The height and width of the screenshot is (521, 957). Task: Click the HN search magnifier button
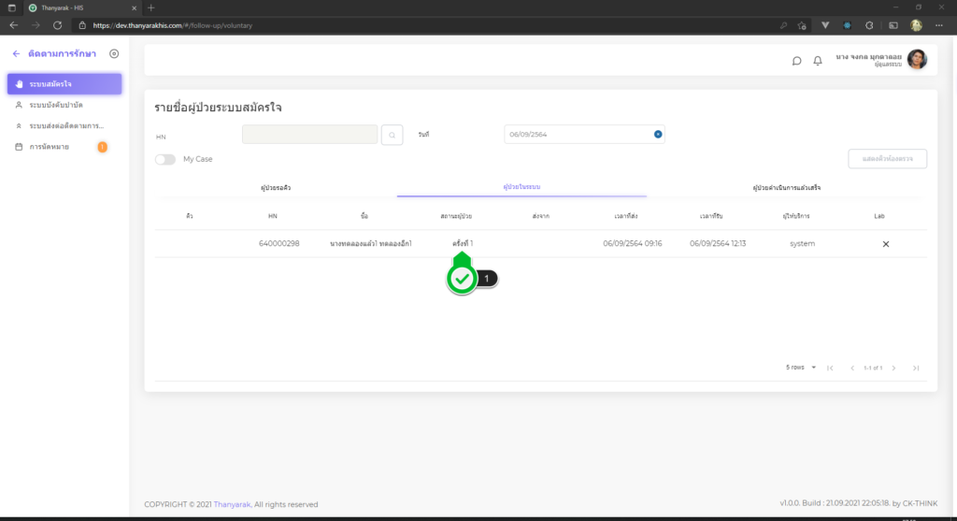pyautogui.click(x=393, y=135)
